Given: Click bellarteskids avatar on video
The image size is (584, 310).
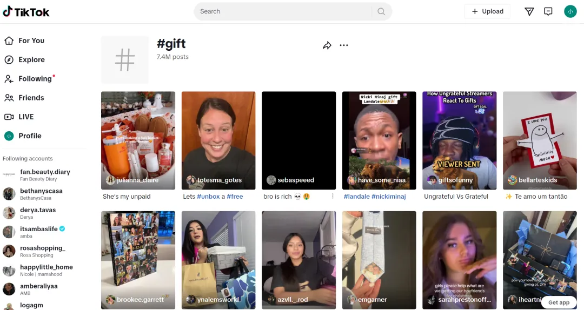Looking at the screenshot, I should [513, 180].
